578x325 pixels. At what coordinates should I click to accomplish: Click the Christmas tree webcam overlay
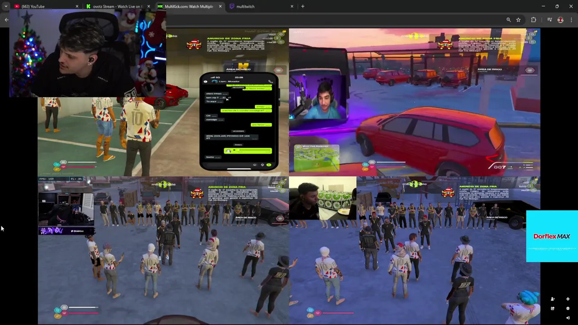[88, 53]
